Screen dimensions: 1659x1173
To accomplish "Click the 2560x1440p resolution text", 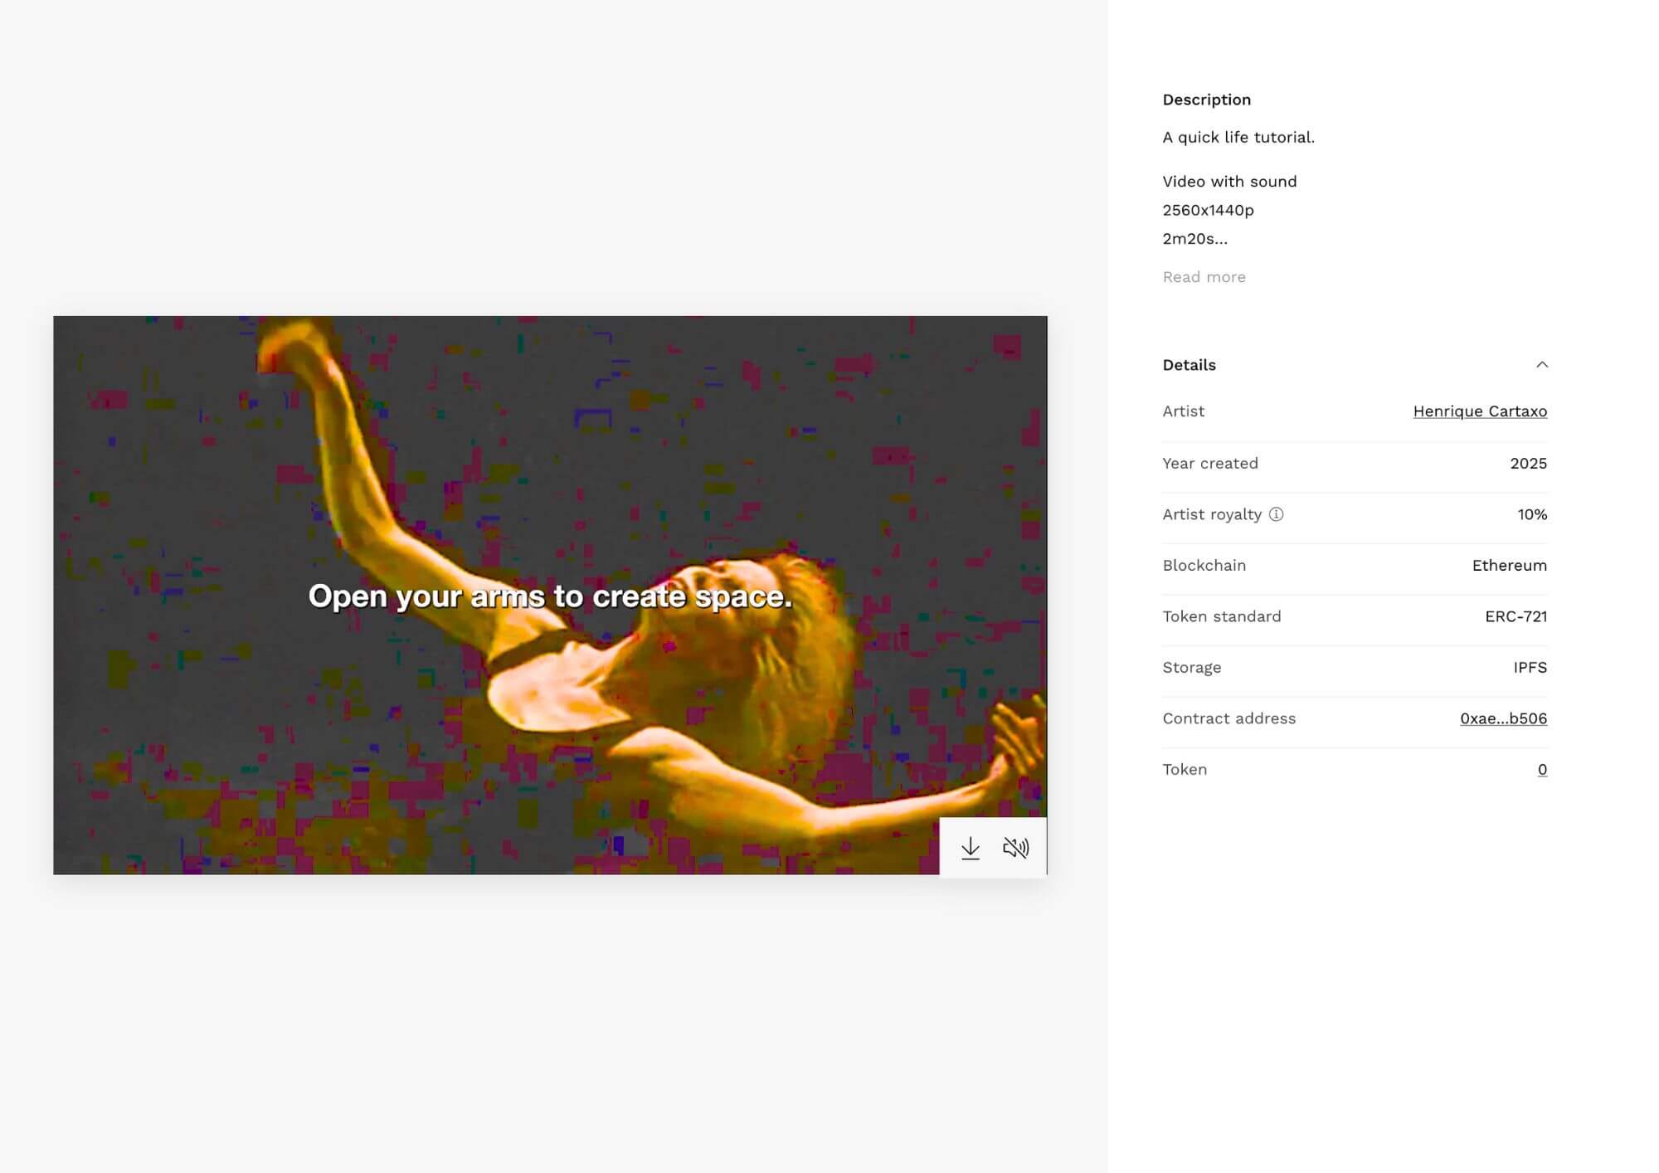I will pos(1208,210).
